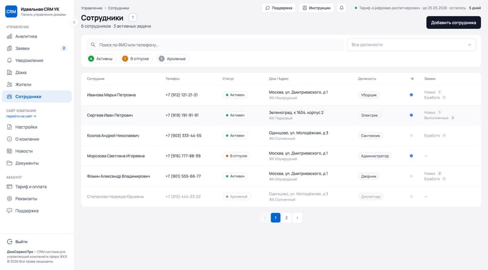Open employee Козлов Андрей Николаевич
The height and width of the screenshot is (270, 488).
point(113,136)
